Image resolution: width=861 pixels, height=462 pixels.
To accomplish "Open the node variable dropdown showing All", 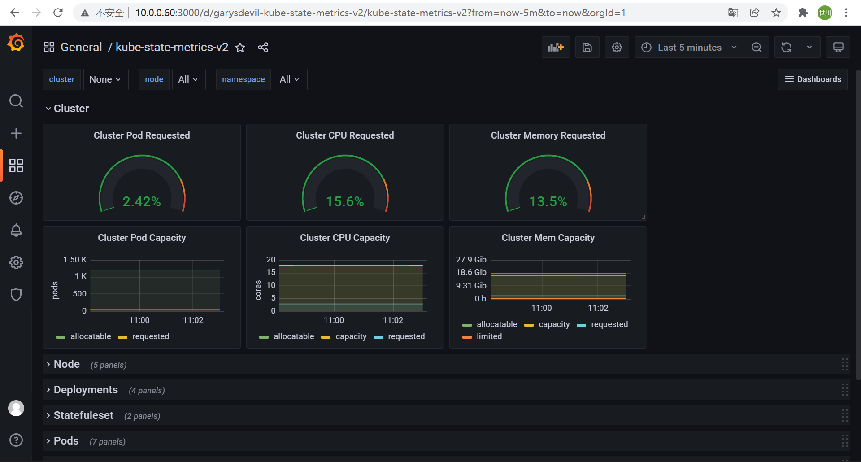I will tap(189, 79).
